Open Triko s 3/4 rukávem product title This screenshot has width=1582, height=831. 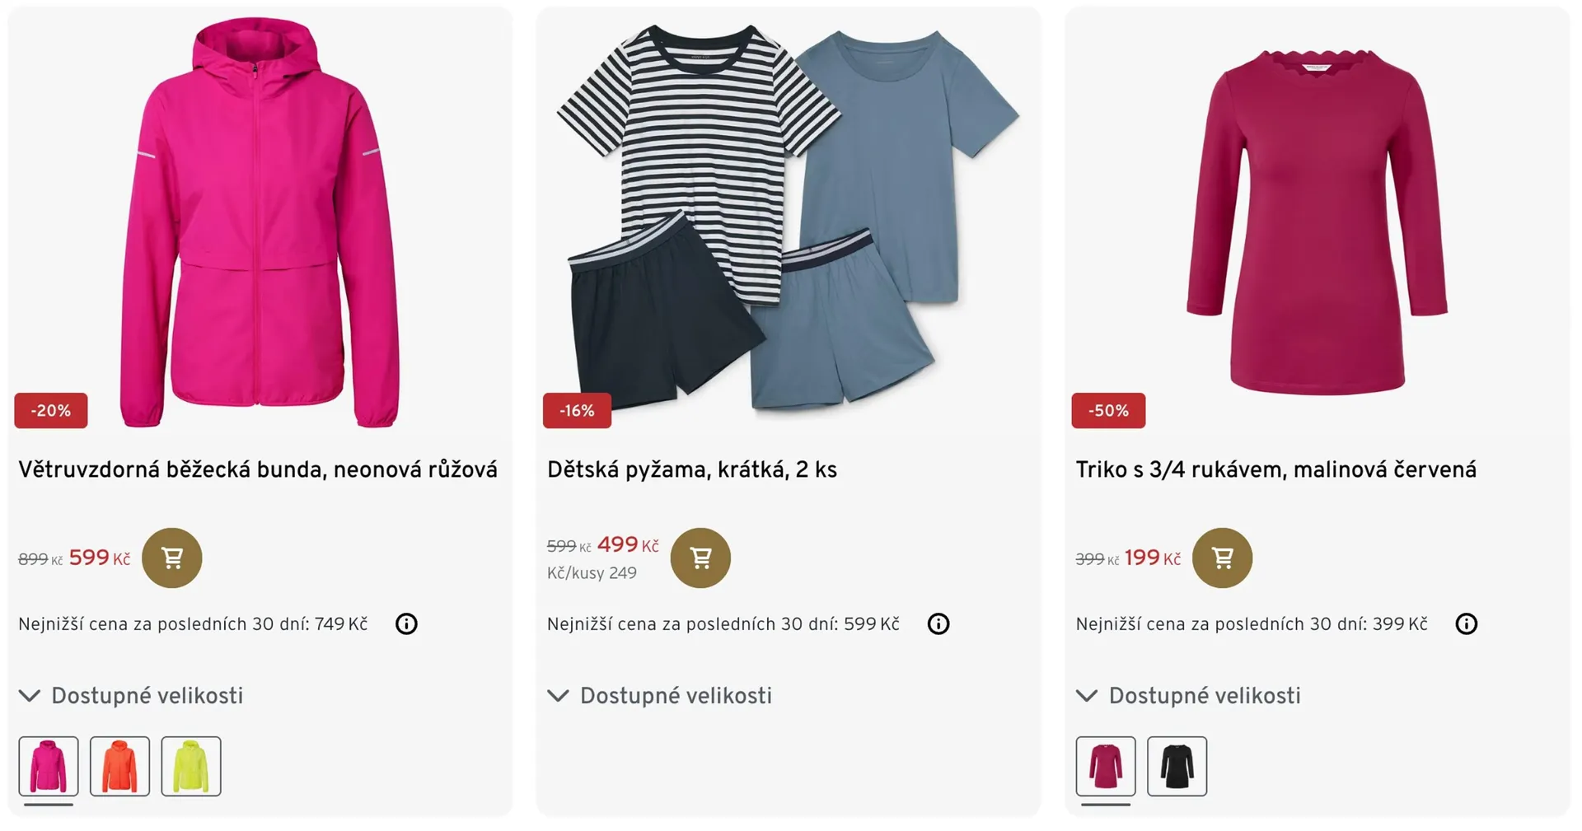pyautogui.click(x=1275, y=469)
